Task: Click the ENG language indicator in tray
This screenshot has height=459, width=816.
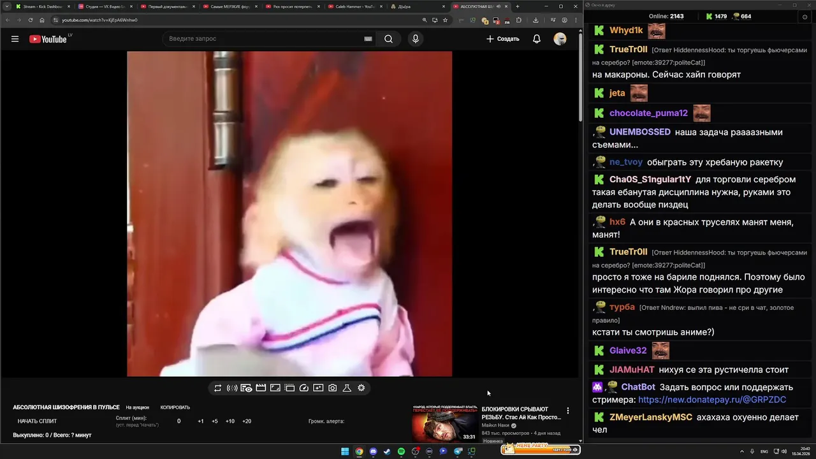Action: tap(764, 451)
